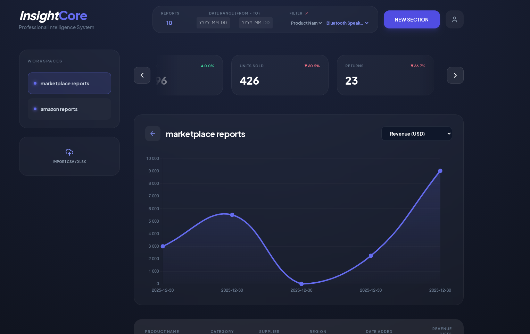Open the Revenue (USD) metric dropdown
The width and height of the screenshot is (530, 334).
tap(417, 134)
